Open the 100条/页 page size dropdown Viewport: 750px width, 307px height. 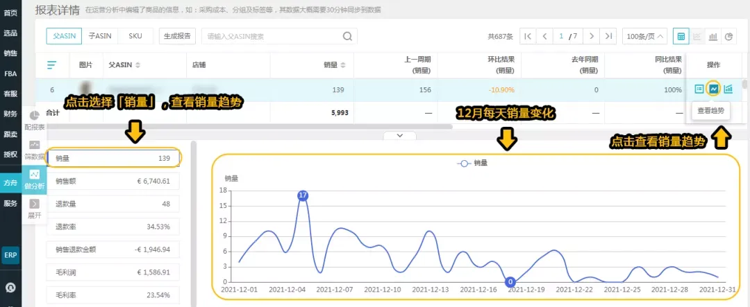coord(644,36)
